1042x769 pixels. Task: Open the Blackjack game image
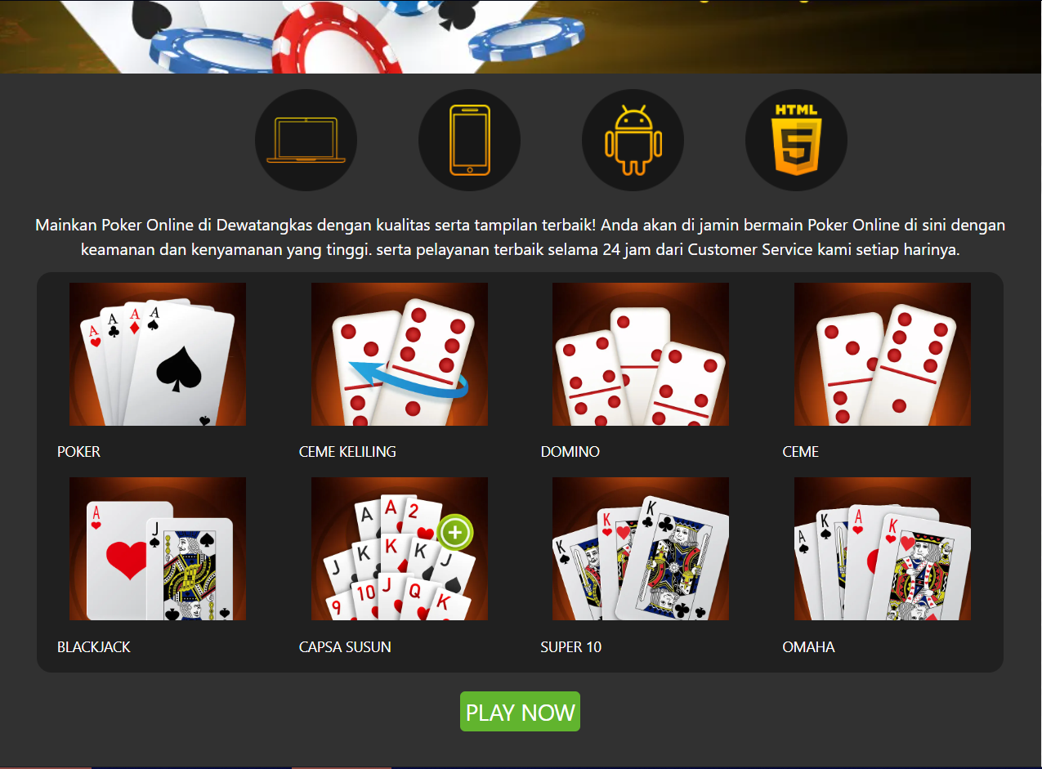coord(158,548)
